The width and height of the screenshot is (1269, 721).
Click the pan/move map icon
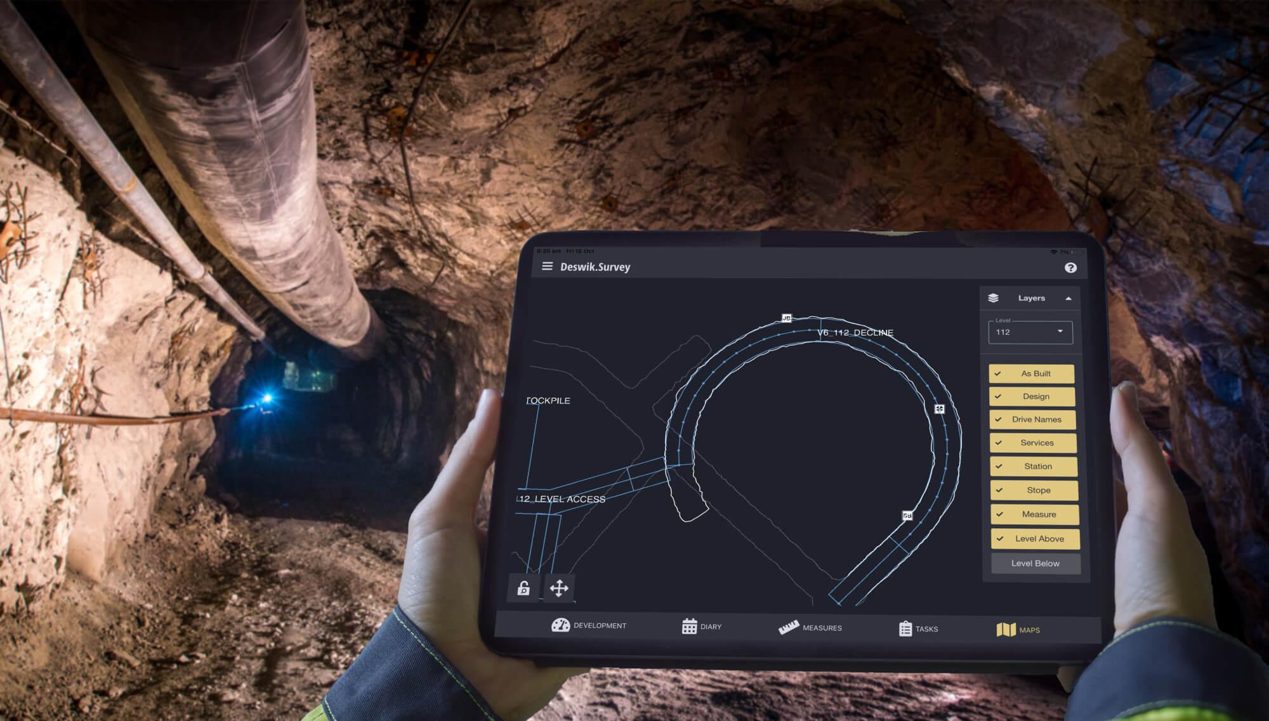point(558,587)
